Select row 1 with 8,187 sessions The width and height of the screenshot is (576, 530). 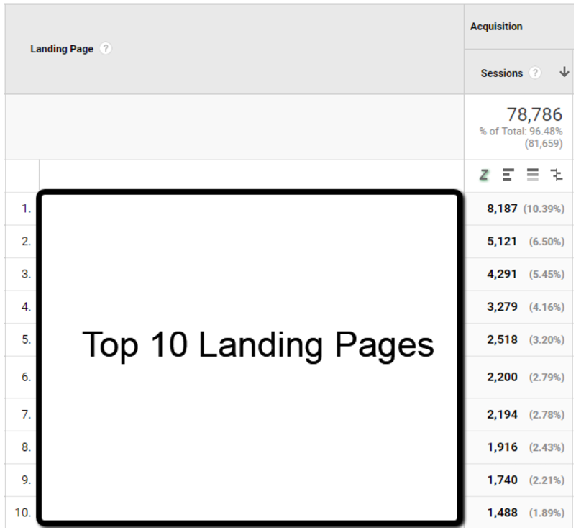[x=502, y=209]
